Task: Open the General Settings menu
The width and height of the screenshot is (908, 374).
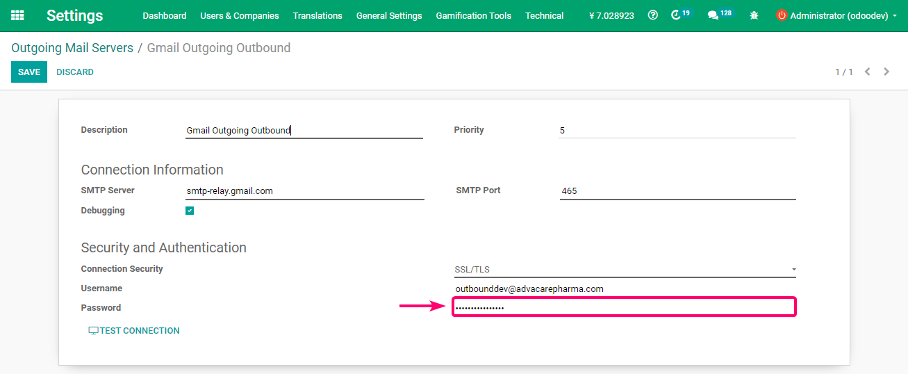Action: tap(389, 15)
